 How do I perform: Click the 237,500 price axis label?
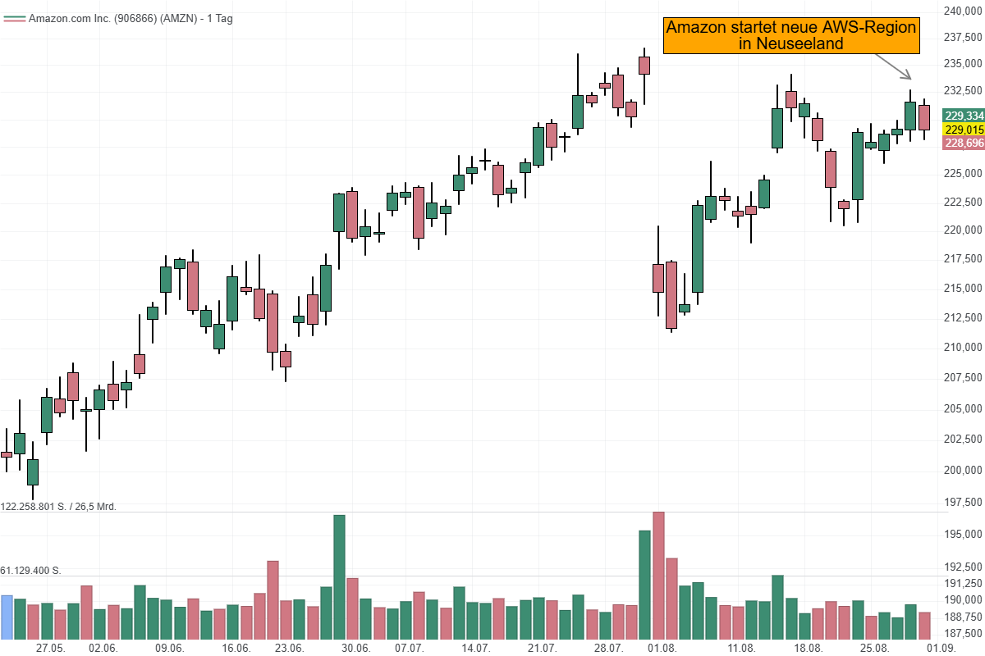pyautogui.click(x=964, y=38)
